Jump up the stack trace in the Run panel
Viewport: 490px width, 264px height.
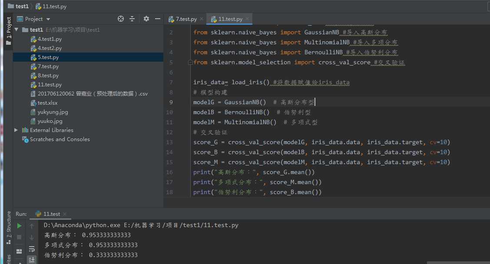point(32,225)
